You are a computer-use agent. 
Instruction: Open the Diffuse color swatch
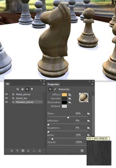(x=64, y=95)
